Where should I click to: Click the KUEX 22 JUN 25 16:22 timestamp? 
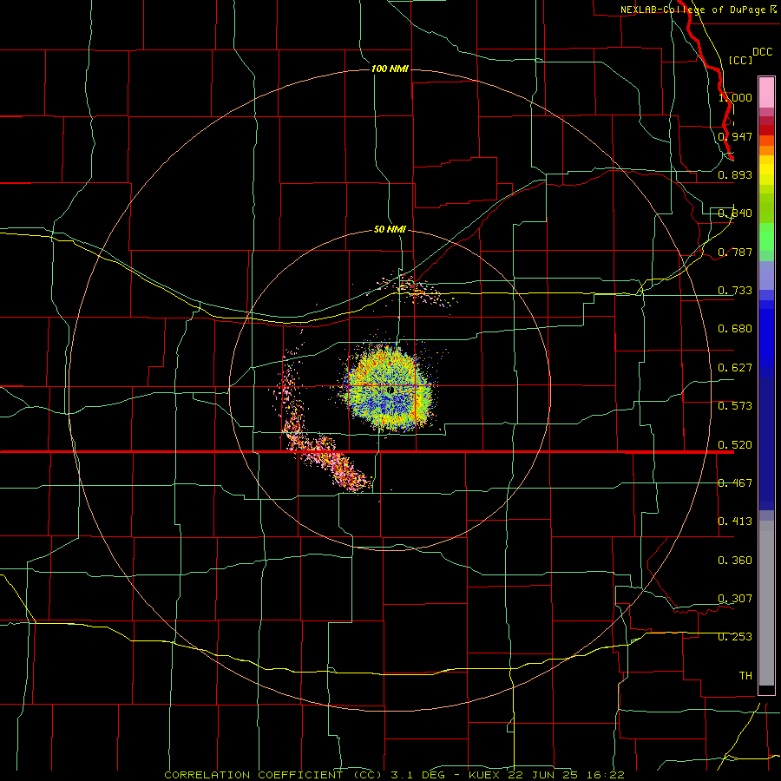pos(547,775)
